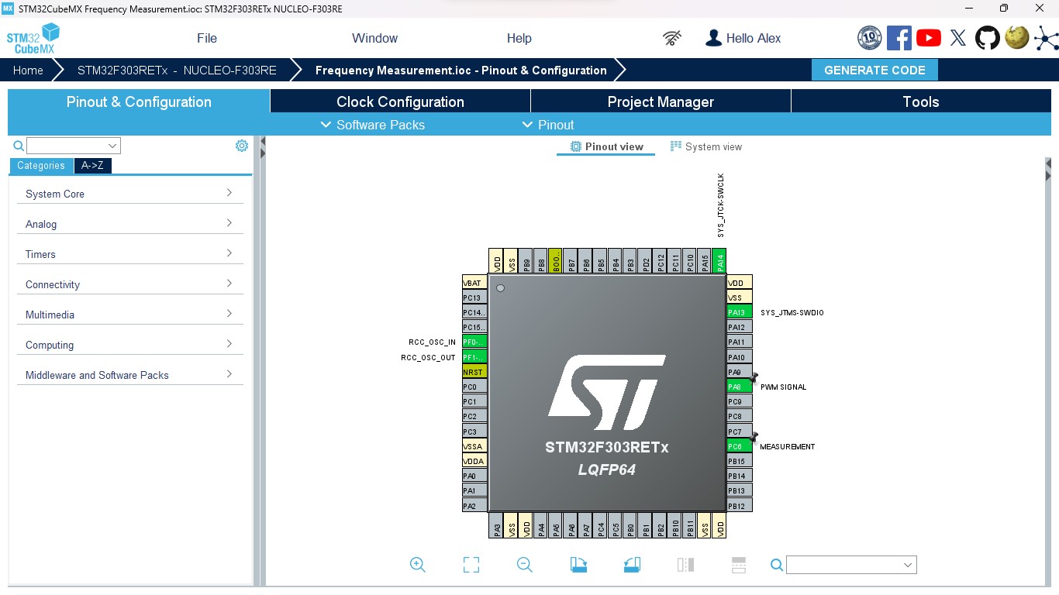Select pin PA13 SYS_JTMS-SWDIO

pyautogui.click(x=739, y=312)
